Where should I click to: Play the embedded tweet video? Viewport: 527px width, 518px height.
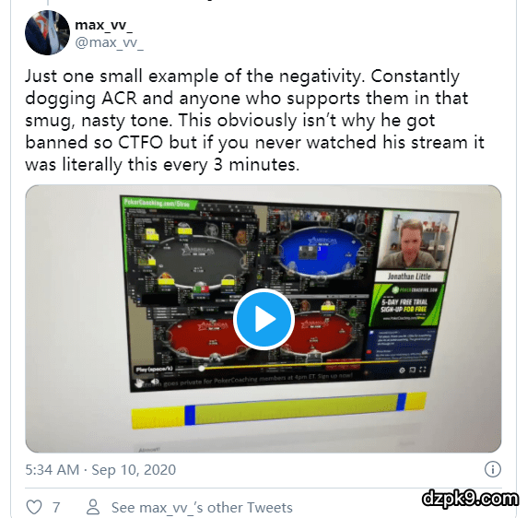point(263,319)
